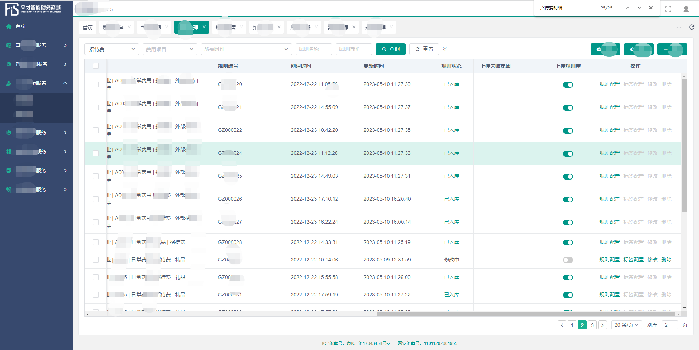Open the 费用项目 dropdown
The image size is (699, 350).
pos(169,49)
